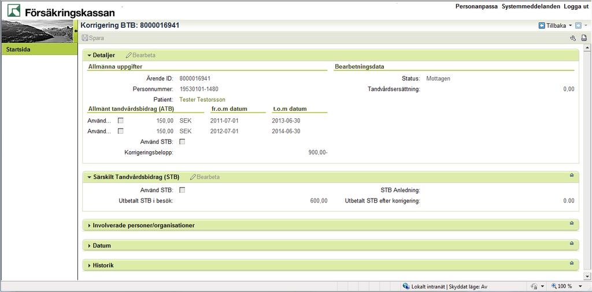Screen dimensions: 592x292
Task: Click t.o.m date 2014-06-30
Action: click(x=286, y=131)
